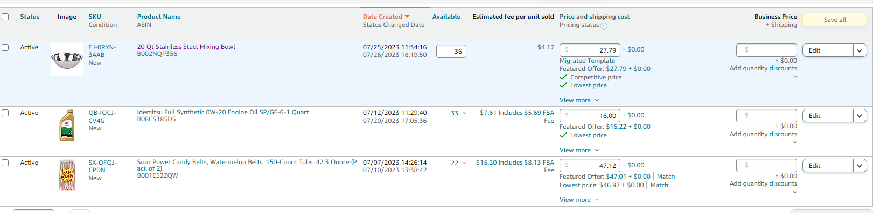Click the price field showing 16.00
This screenshot has width=873, height=213.
[590, 115]
